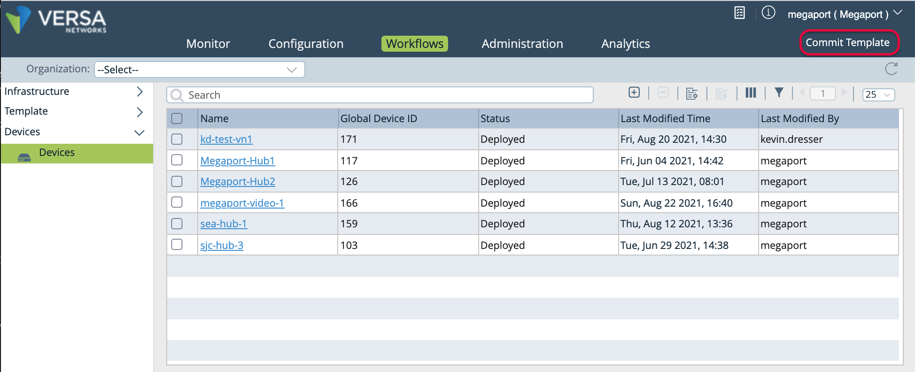Open the Organization dropdown
This screenshot has width=915, height=372.
[200, 70]
